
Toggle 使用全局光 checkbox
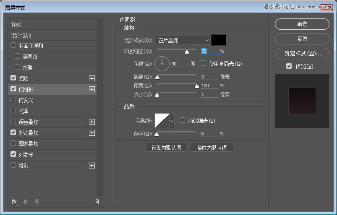(x=203, y=63)
